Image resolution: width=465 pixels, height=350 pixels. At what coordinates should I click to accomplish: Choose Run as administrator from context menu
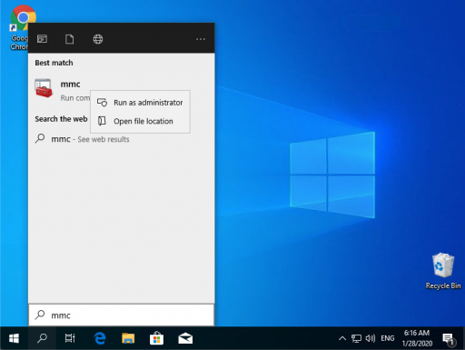[140, 103]
